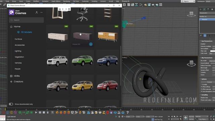Viewport: 215px width, 121px height.
Task: Click the red round Phoenix FD icon
Action: [x=107, y=113]
